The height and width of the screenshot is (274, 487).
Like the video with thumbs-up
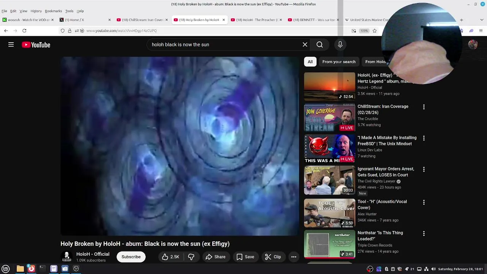[170, 257]
